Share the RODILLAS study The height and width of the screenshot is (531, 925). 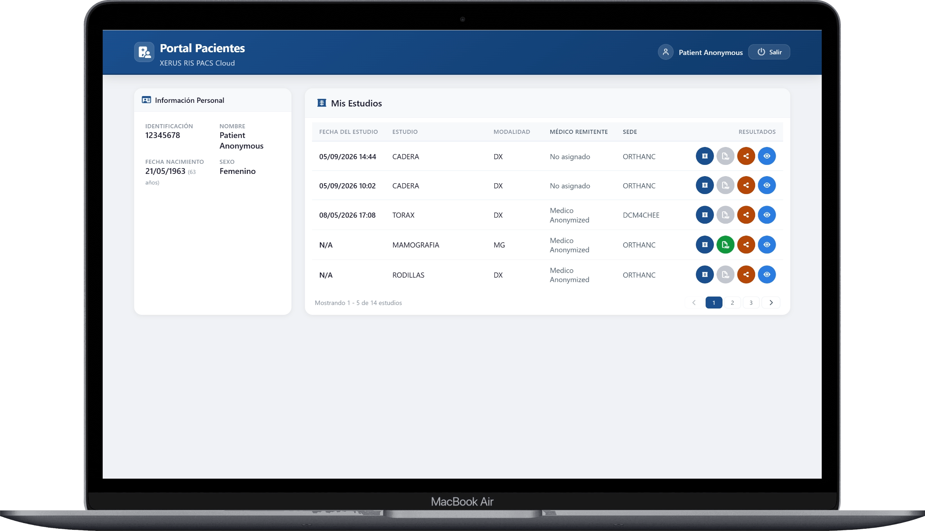746,275
